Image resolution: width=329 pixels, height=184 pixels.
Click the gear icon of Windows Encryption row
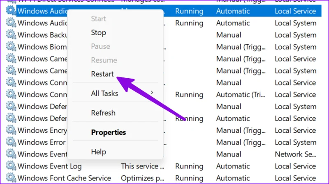coord(11,130)
